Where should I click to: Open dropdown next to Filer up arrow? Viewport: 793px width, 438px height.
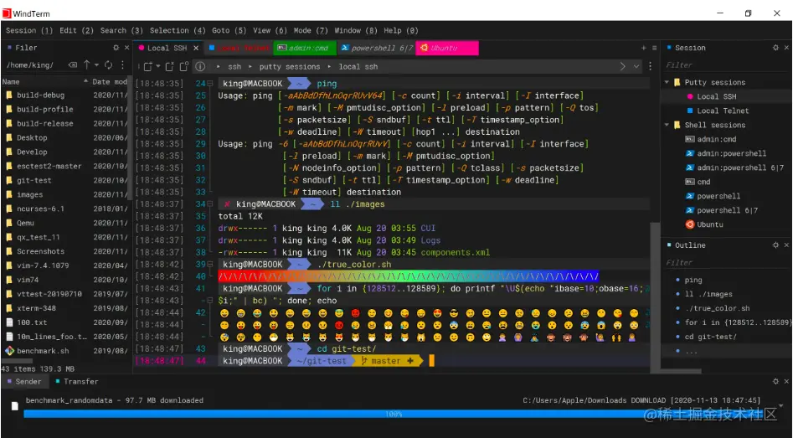pos(96,65)
